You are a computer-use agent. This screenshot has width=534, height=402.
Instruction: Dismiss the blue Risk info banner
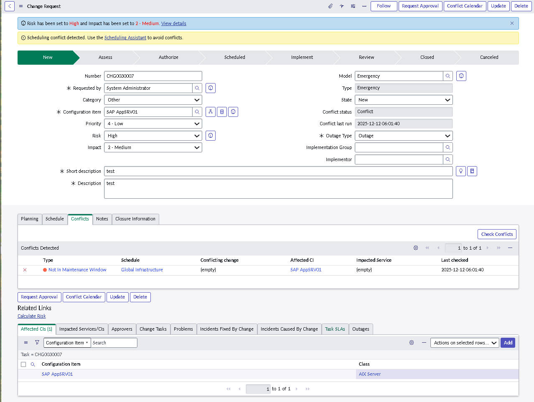512,23
